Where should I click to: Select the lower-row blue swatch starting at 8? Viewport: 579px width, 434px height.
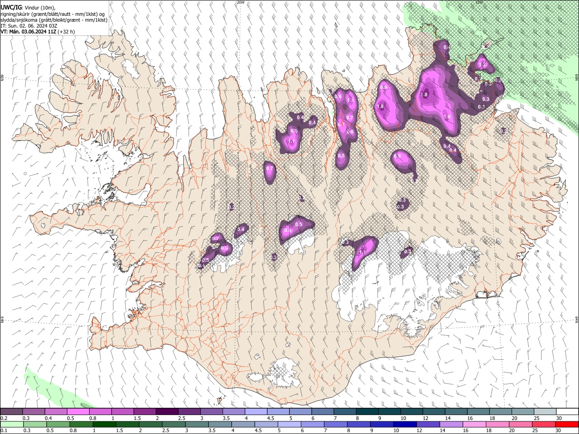coord(359,425)
